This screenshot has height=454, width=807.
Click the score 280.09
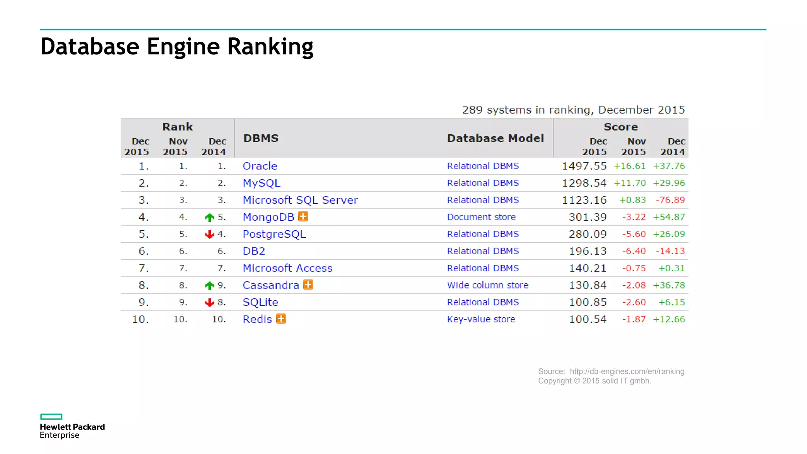pos(588,234)
